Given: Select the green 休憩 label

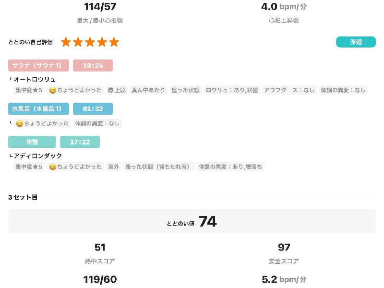Looking at the screenshot, I should 32,142.
